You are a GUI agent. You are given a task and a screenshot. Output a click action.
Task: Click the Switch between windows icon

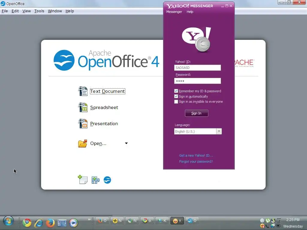coord(62,223)
